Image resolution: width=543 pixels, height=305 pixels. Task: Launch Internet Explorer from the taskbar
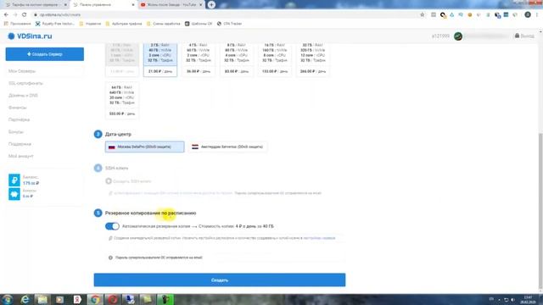tap(25, 299)
